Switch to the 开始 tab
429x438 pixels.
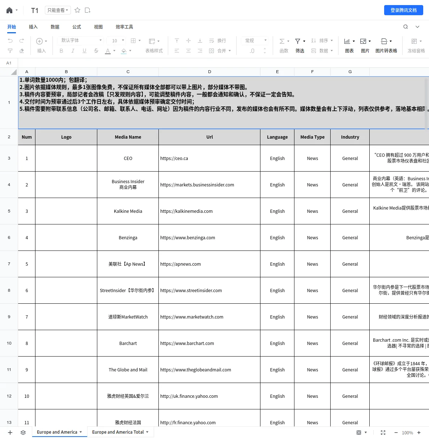pyautogui.click(x=12, y=27)
